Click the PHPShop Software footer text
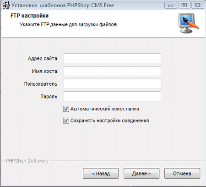The image size is (206, 187). pos(27,161)
